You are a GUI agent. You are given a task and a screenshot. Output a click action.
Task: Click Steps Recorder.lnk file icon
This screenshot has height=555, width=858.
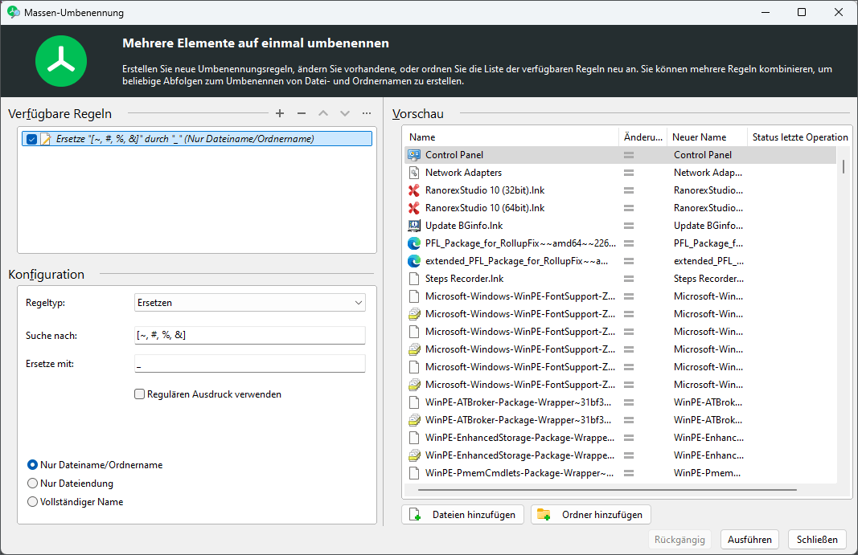coord(414,279)
